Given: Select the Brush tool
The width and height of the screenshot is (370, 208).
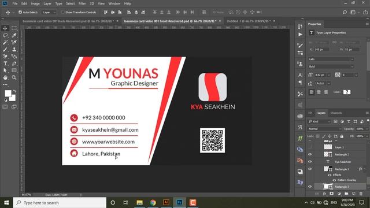Looking at the screenshot, I should [5, 49].
